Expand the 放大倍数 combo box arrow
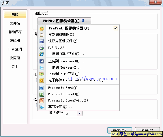This screenshot has width=163, height=137. point(80,113)
